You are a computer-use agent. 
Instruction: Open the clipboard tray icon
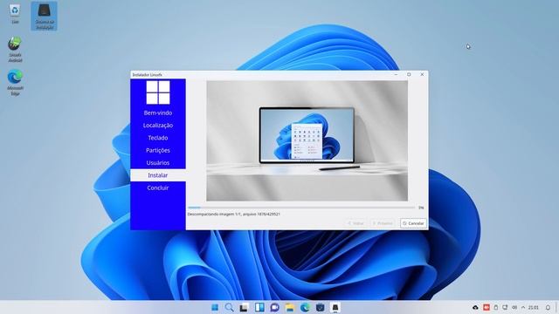(x=495, y=307)
